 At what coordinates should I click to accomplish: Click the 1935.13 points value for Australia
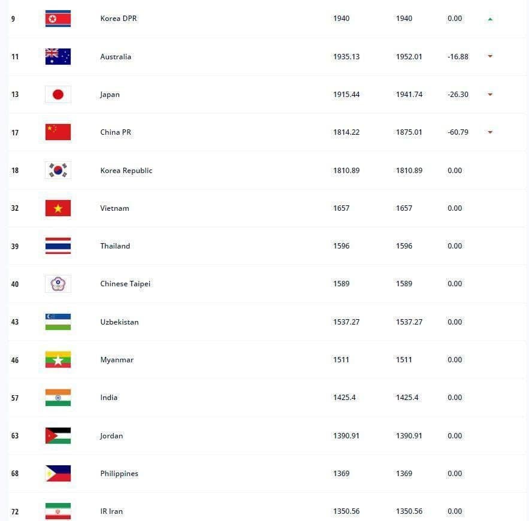click(x=346, y=57)
